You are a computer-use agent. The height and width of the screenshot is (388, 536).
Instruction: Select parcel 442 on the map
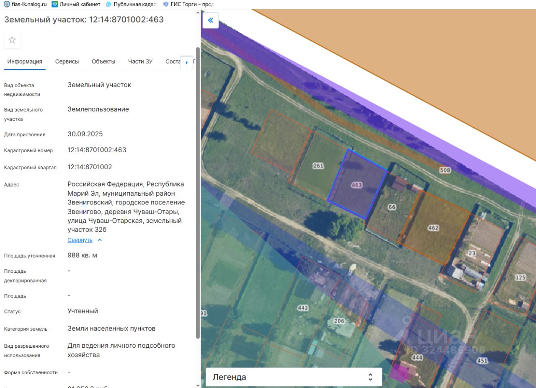[302, 308]
